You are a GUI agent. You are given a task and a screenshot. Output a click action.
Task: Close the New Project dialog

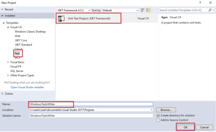tap(210, 3)
